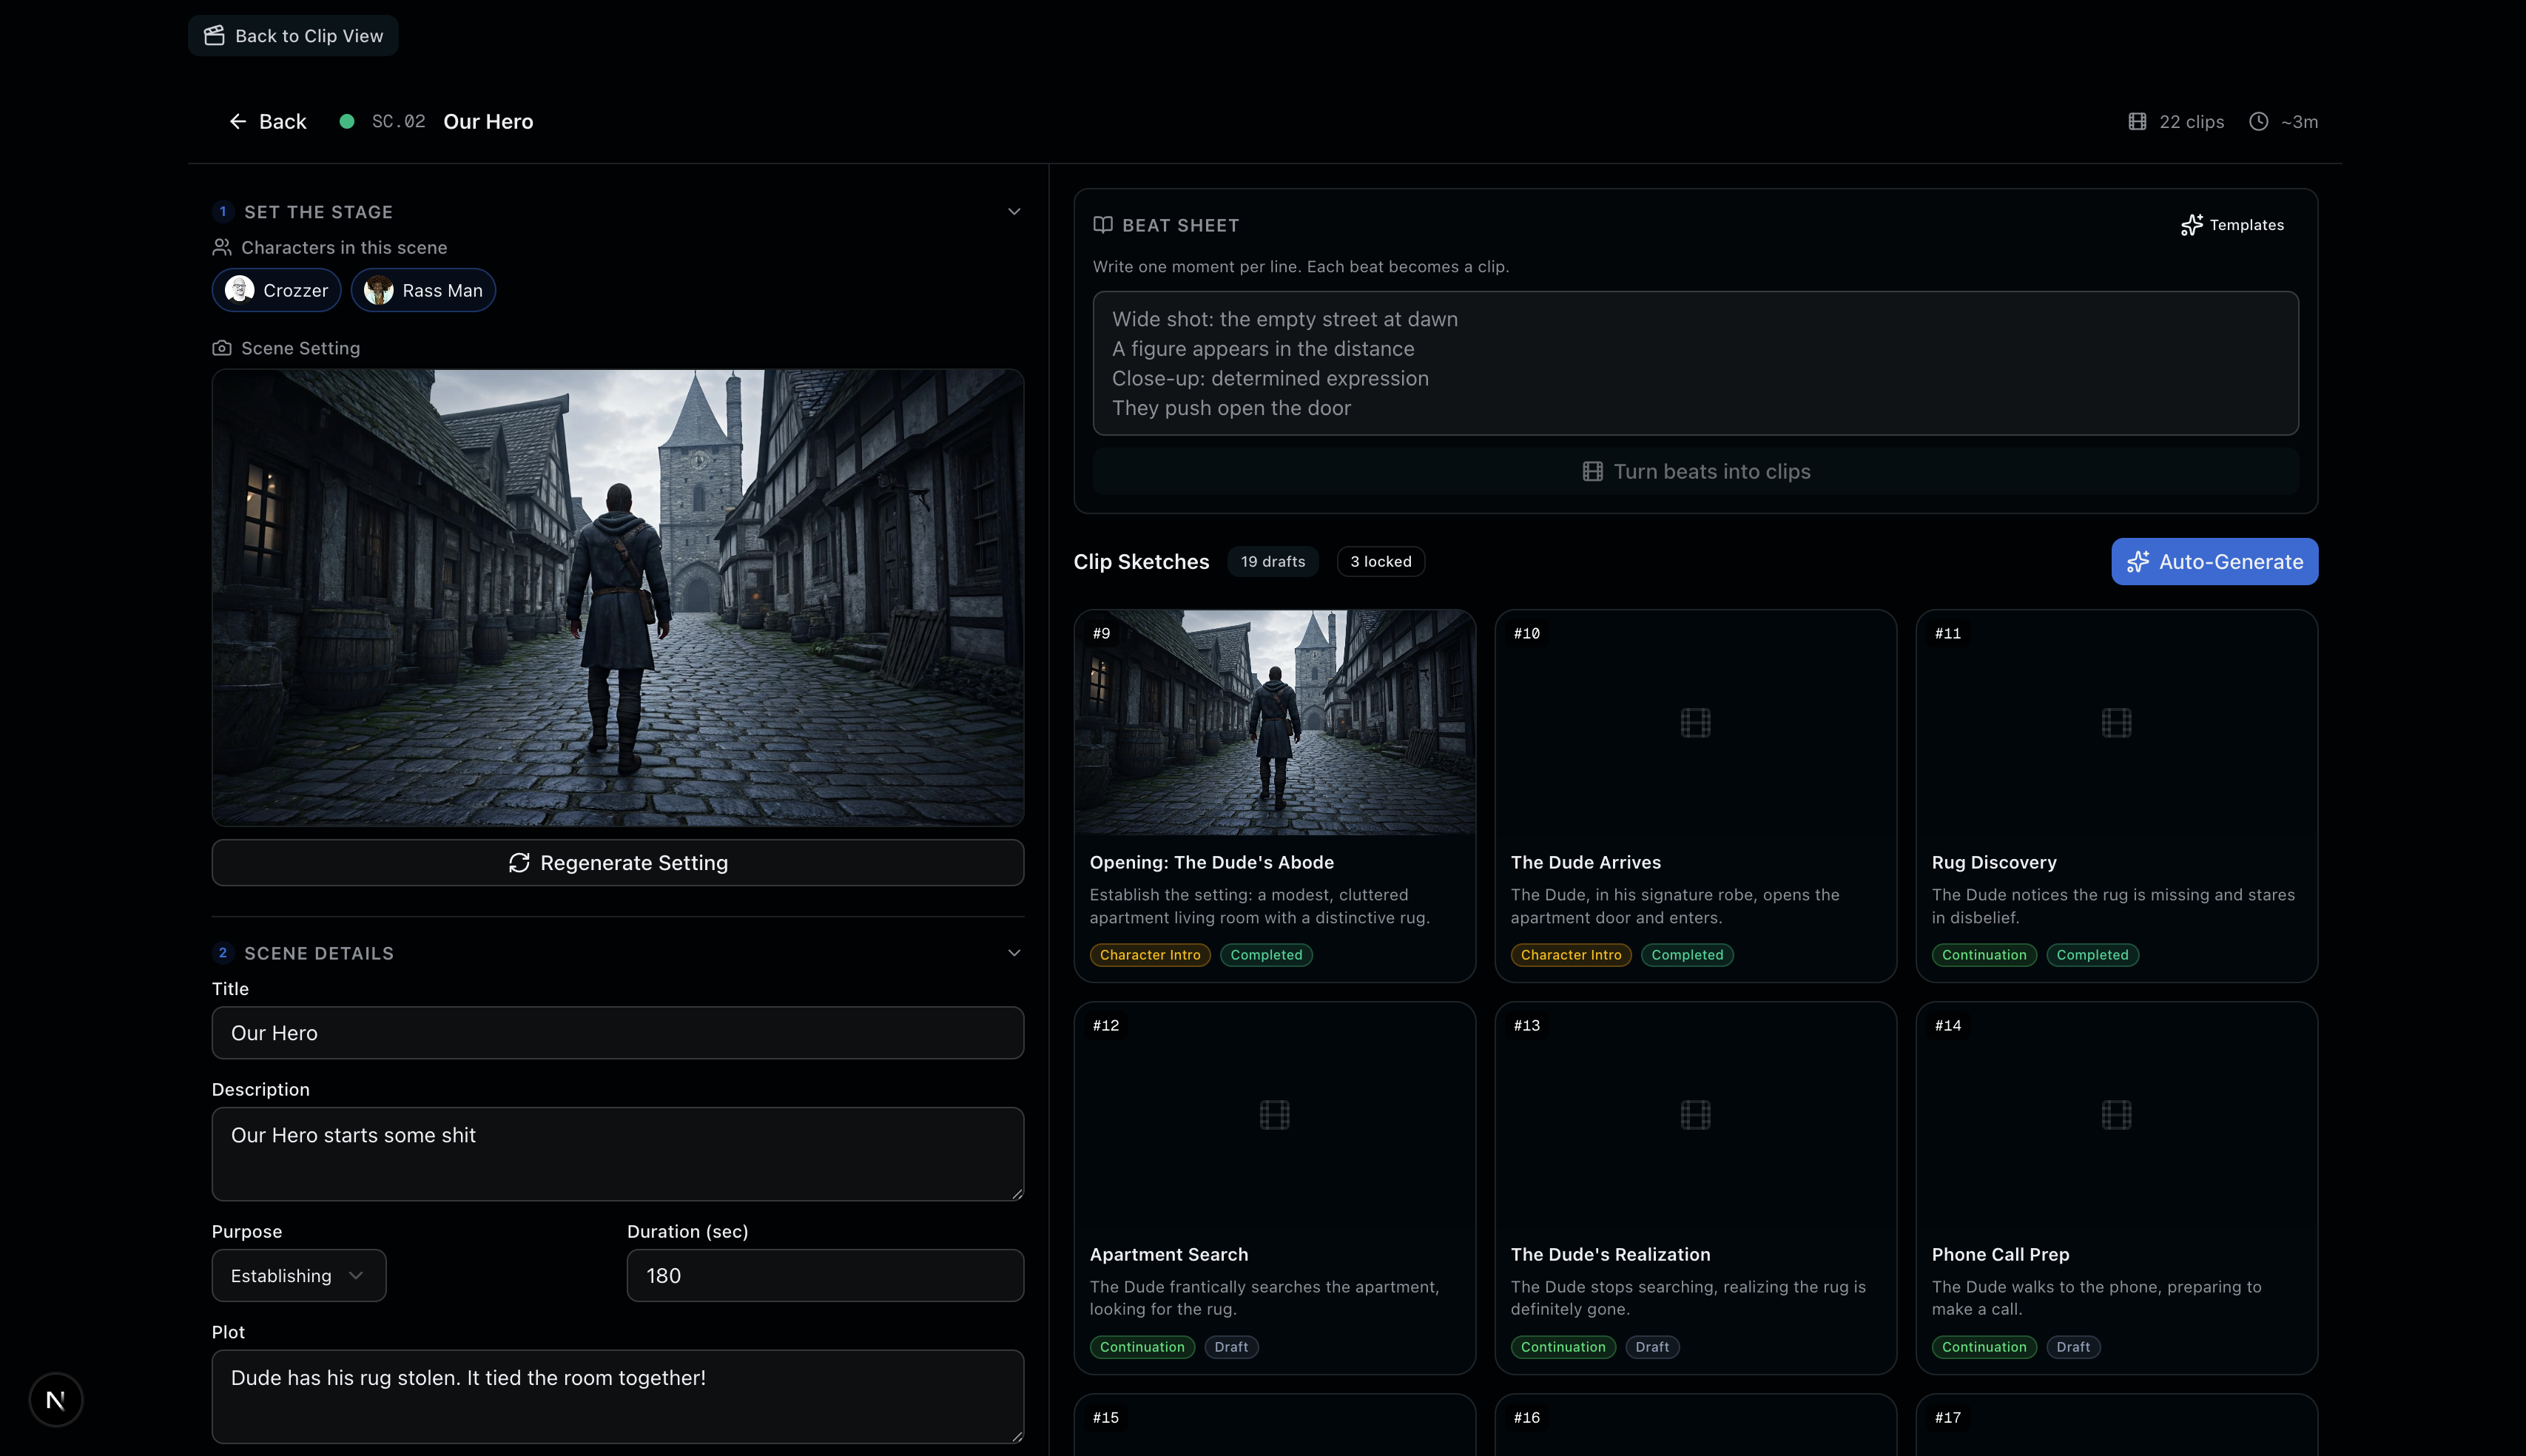The height and width of the screenshot is (1456, 2526).
Task: Filter by 19 drafts badge
Action: 1273,562
